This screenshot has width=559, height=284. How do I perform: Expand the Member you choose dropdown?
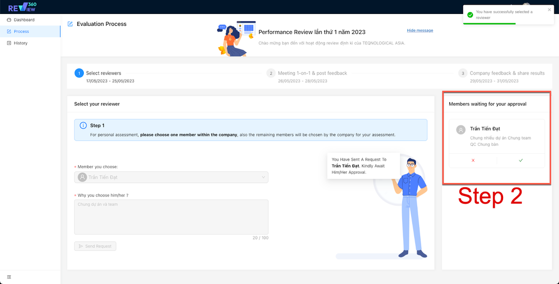coord(171,177)
